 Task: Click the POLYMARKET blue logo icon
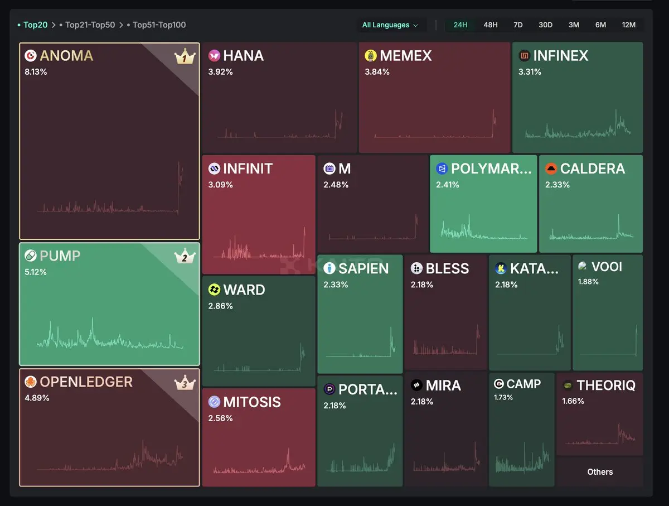tap(442, 168)
